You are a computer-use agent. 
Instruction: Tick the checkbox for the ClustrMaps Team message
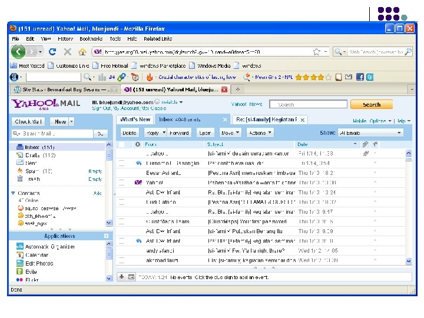[122, 221]
